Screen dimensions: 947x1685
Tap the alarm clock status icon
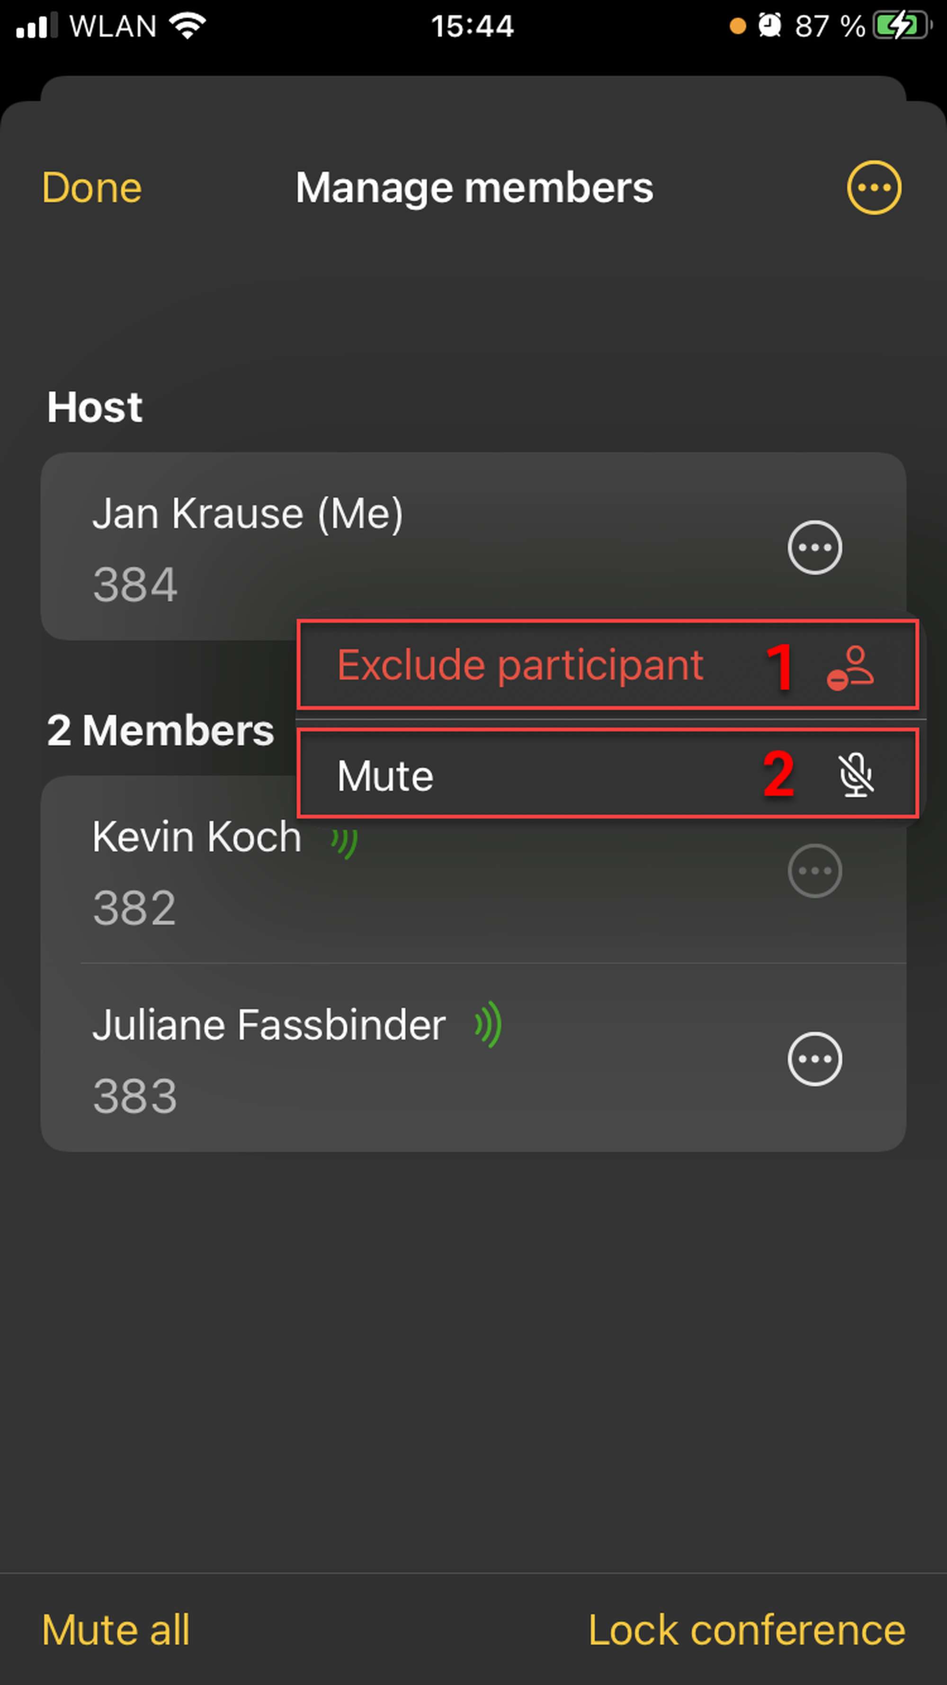769,26
